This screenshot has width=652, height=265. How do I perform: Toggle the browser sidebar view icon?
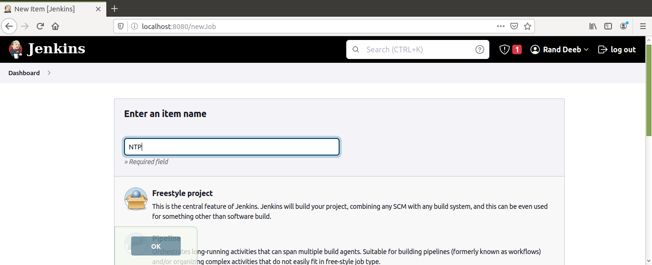608,26
